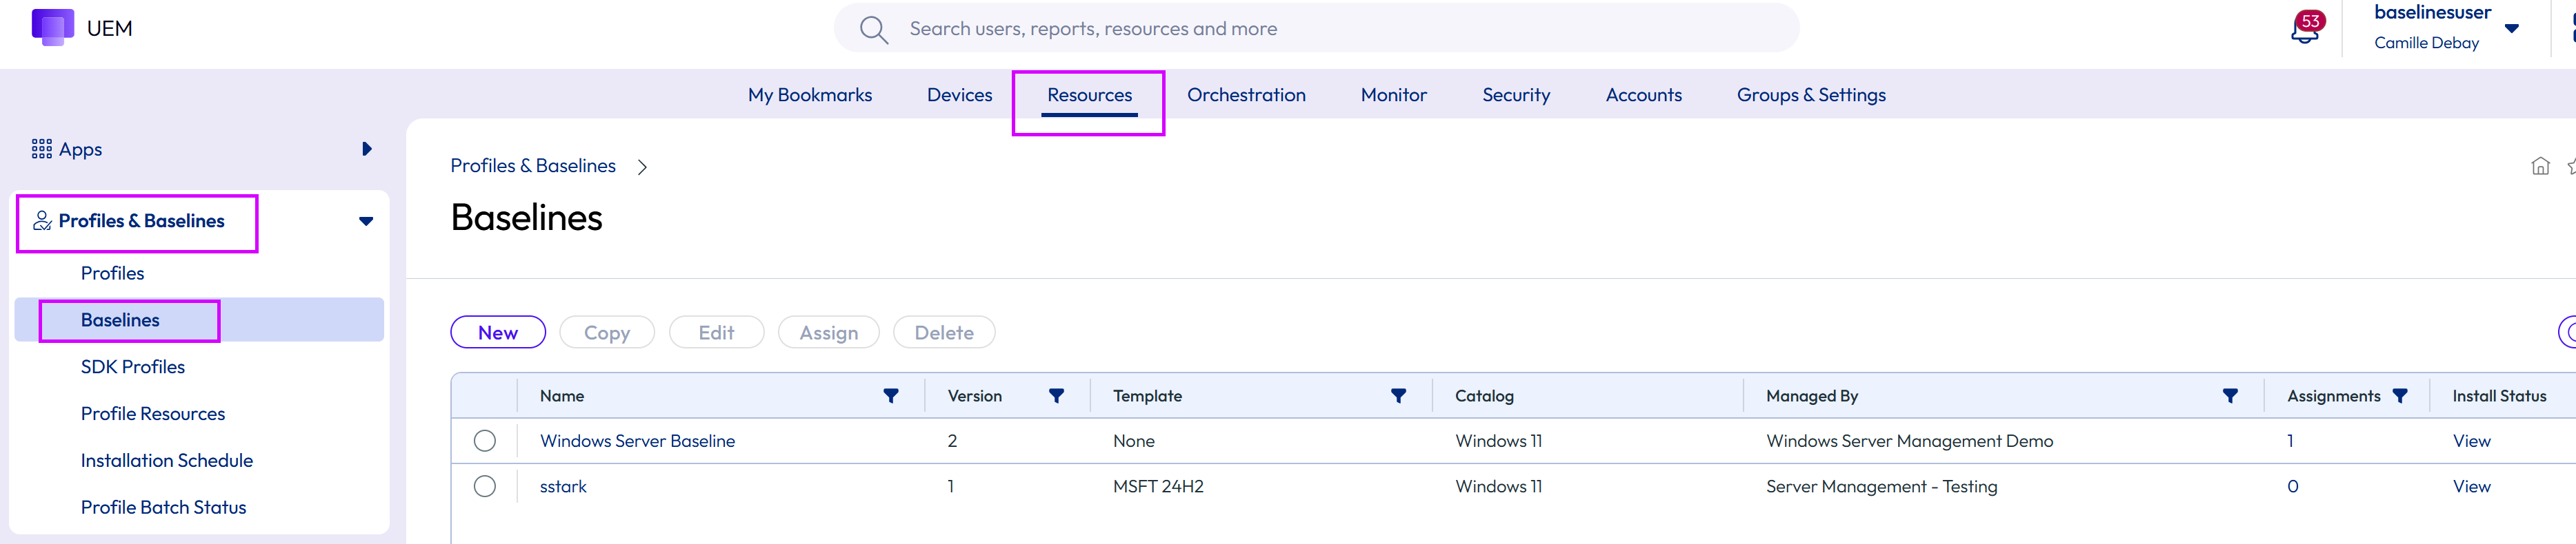Click the Profiles & Baselines breadcrumb link

click(533, 166)
